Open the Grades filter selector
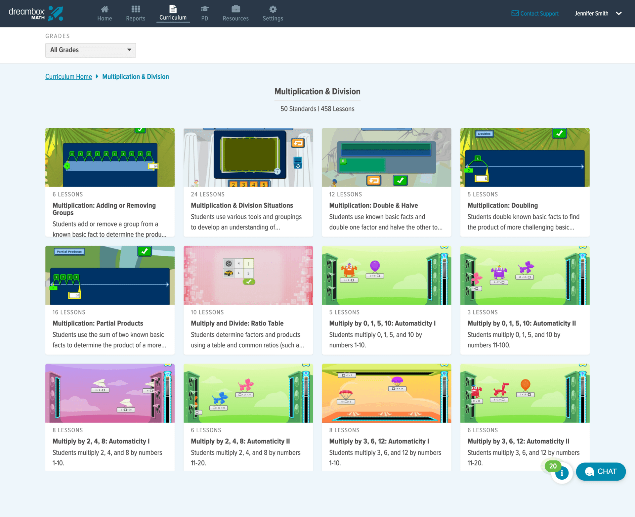 (90, 50)
